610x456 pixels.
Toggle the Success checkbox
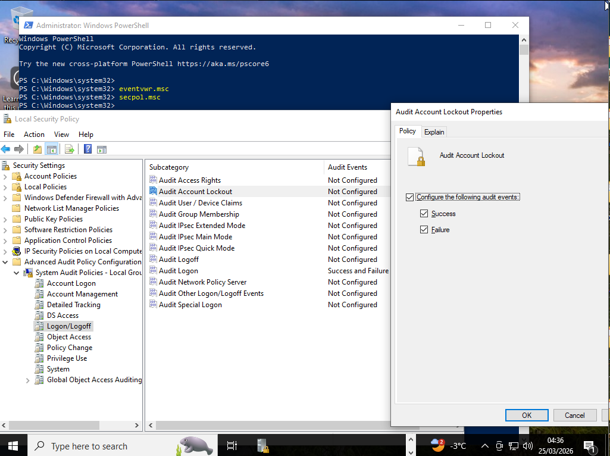point(424,214)
